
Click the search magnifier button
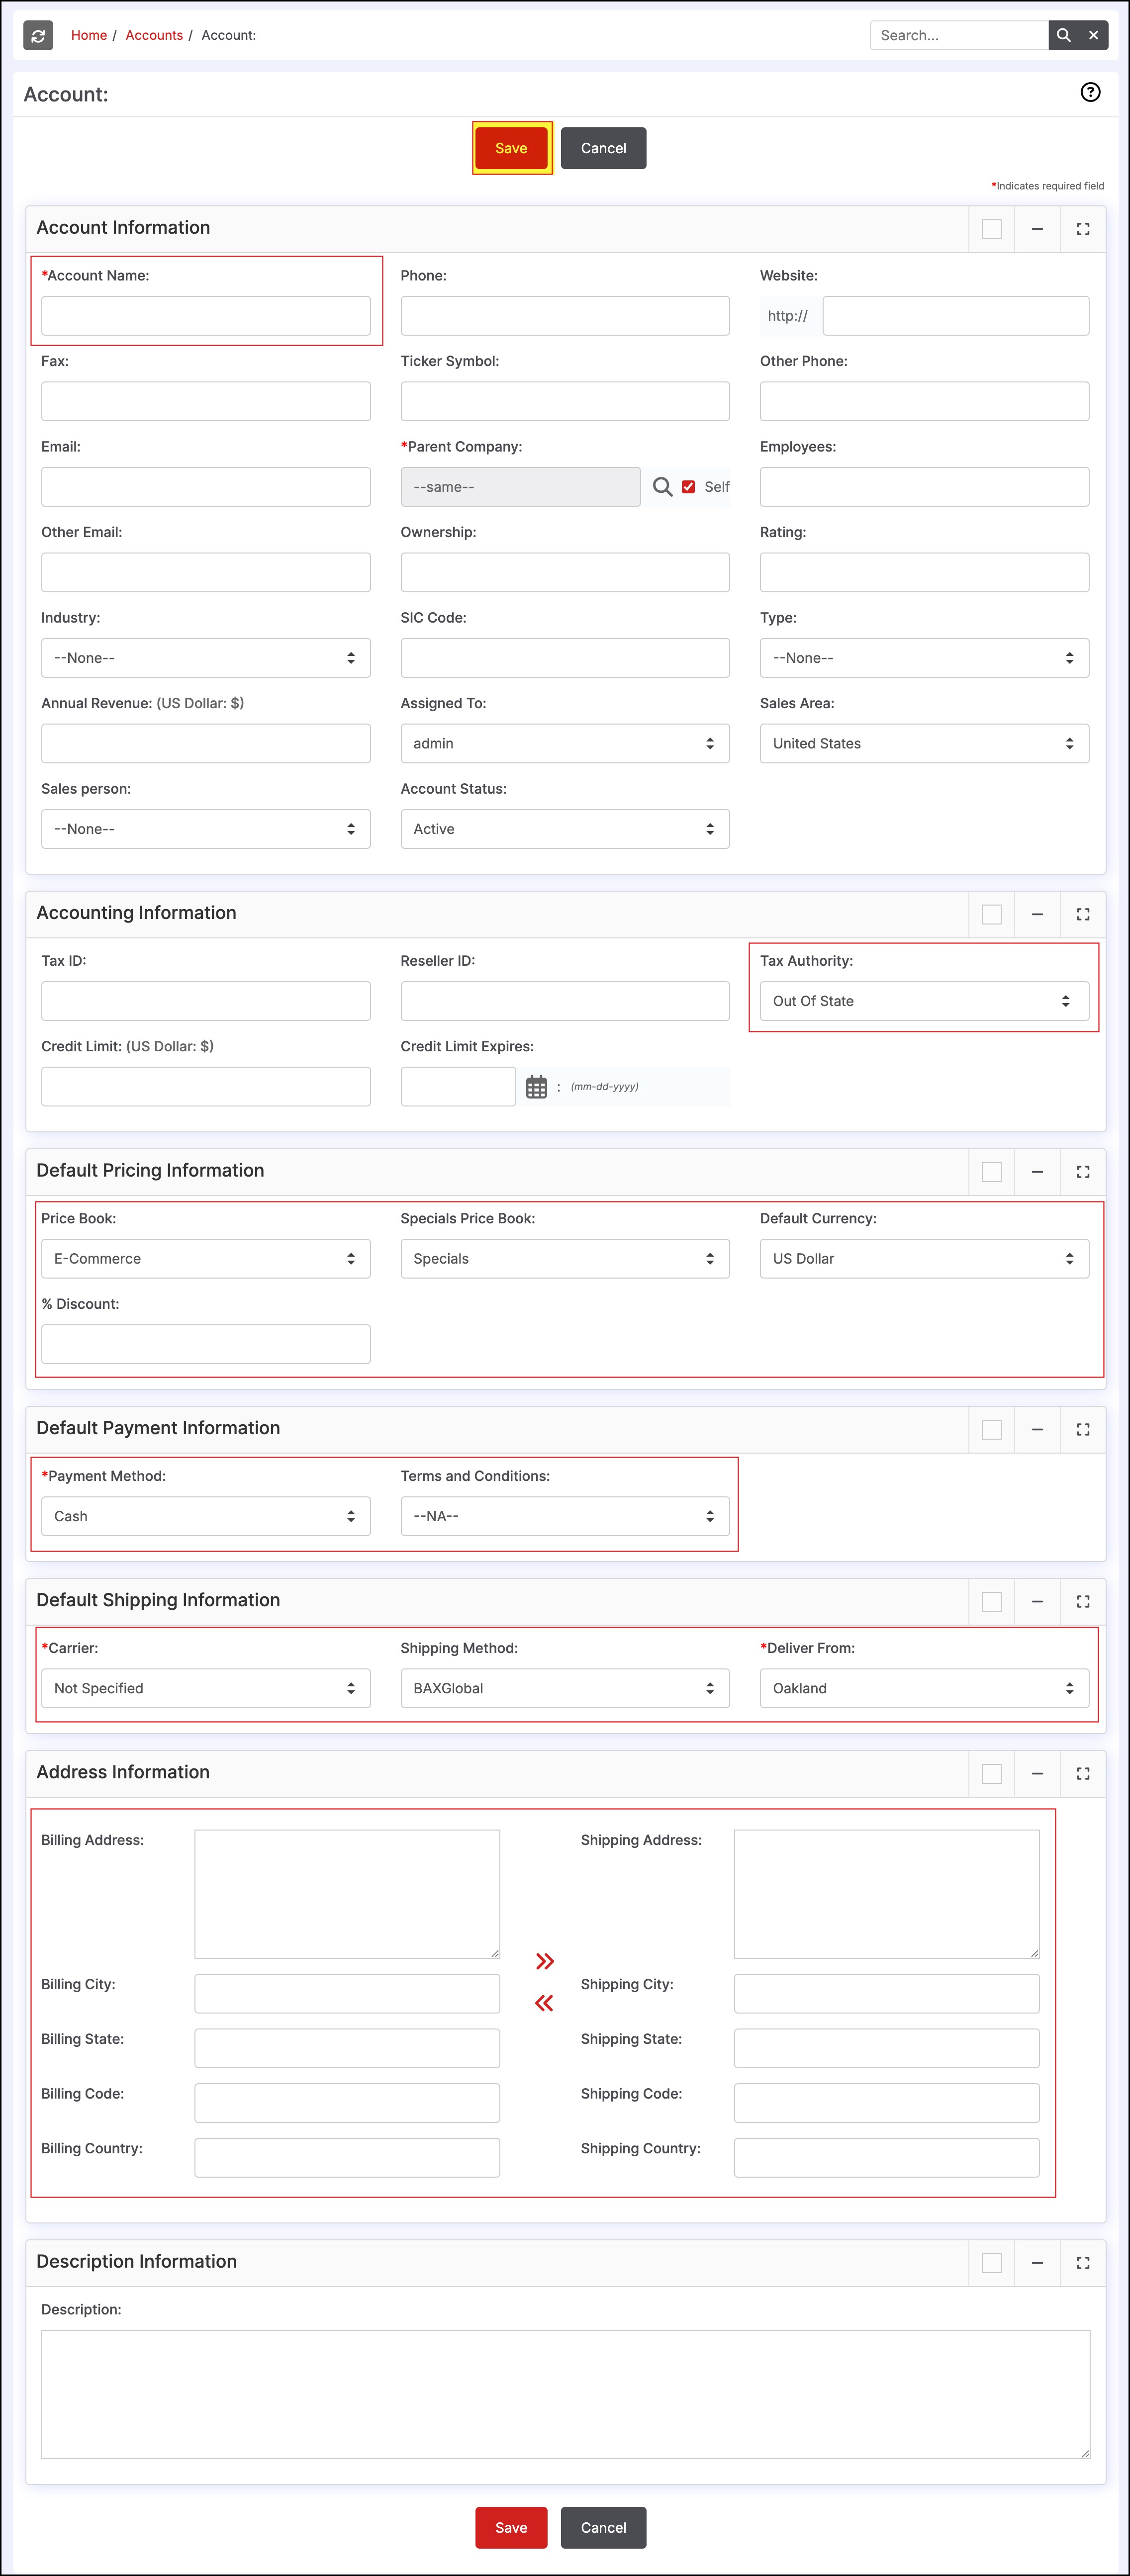pos(1063,35)
